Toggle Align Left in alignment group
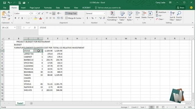The width and height of the screenshot is (195, 109). click(x=47, y=18)
